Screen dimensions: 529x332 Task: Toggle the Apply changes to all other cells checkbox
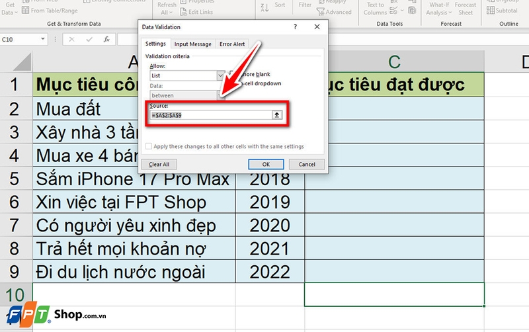tap(148, 146)
